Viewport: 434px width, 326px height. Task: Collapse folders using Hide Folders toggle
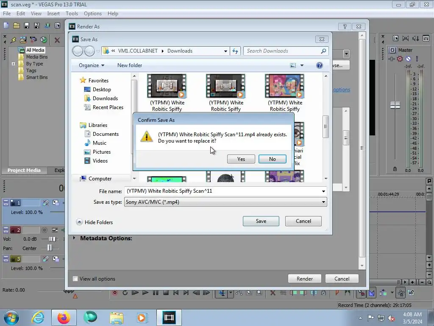95,222
